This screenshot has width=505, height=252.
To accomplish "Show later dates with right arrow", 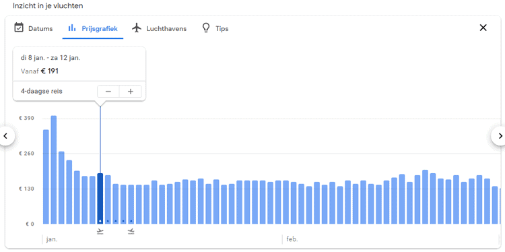I will pyautogui.click(x=500, y=136).
